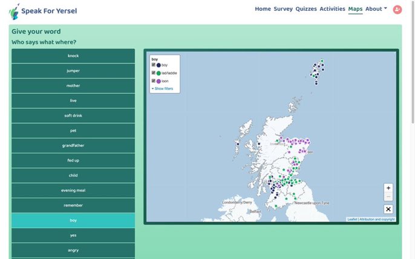Select the word pet

[73, 130]
